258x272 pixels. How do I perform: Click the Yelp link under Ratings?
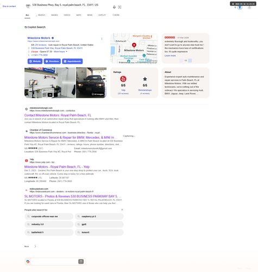tap(123, 90)
